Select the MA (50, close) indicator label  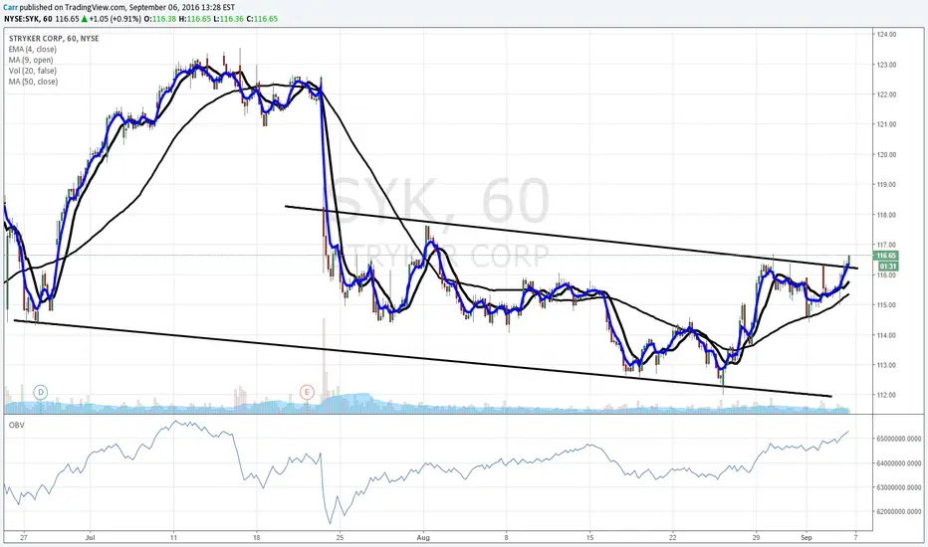pos(33,82)
